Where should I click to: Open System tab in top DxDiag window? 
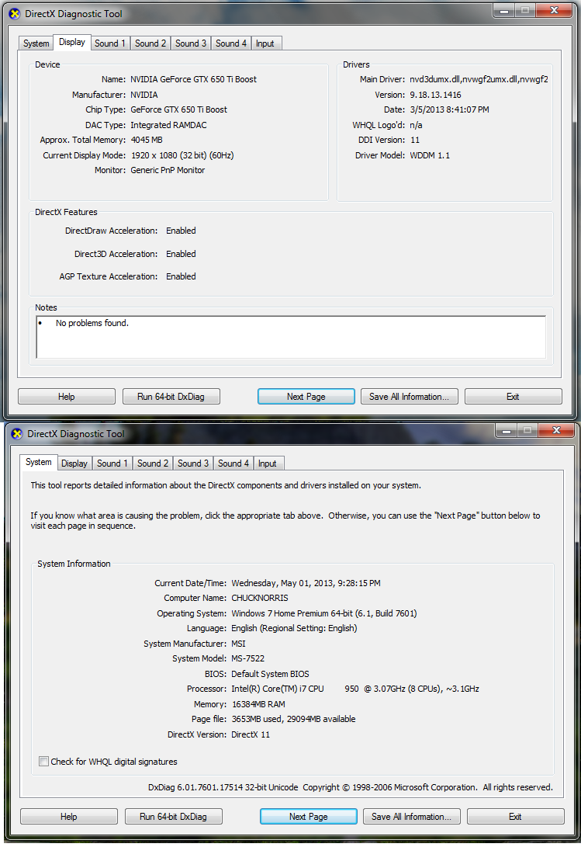pyautogui.click(x=36, y=43)
